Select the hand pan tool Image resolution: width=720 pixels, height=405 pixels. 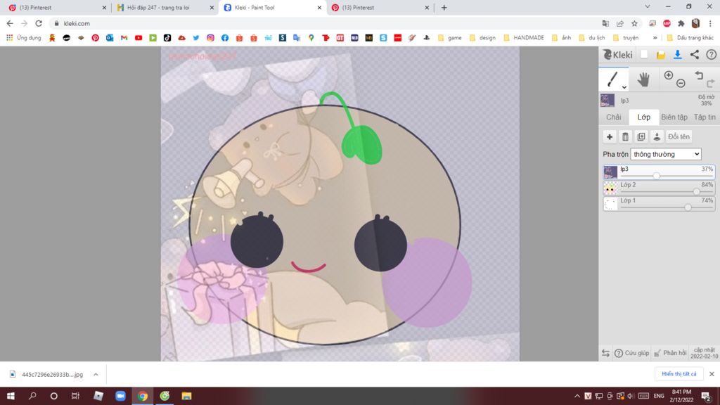pyautogui.click(x=643, y=79)
